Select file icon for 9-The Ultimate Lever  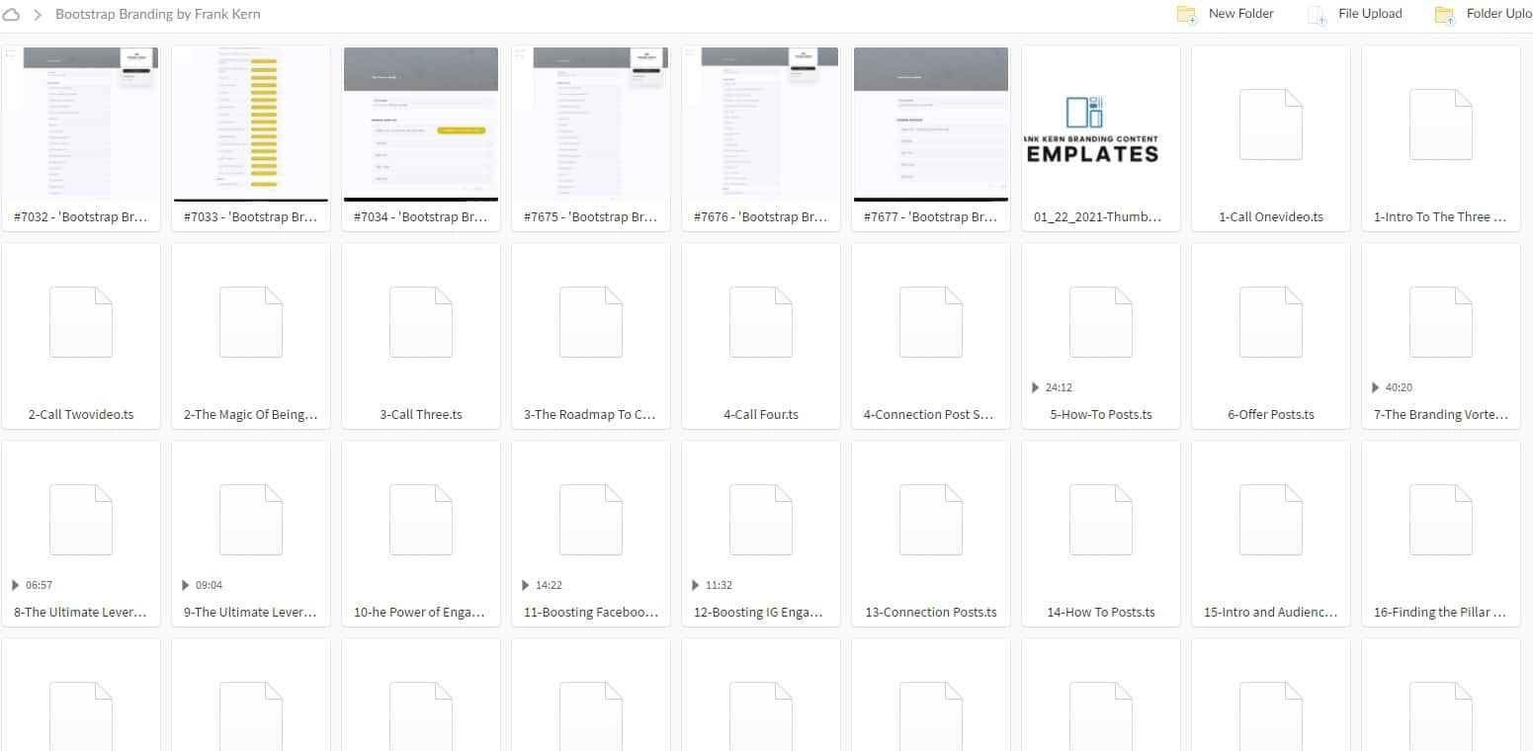coord(251,519)
